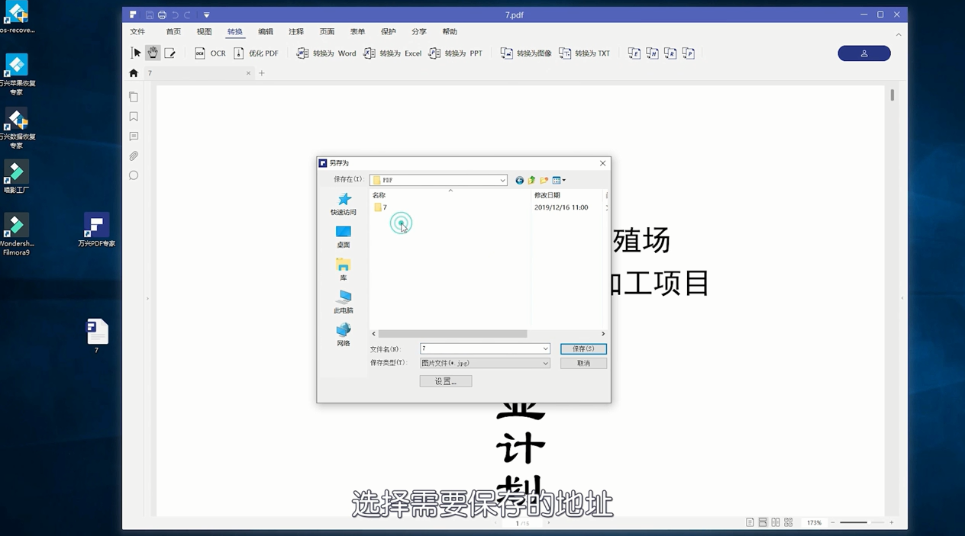Viewport: 965px width, 536px height.
Task: Open the 保存类型 file type dropdown
Action: [x=544, y=363]
